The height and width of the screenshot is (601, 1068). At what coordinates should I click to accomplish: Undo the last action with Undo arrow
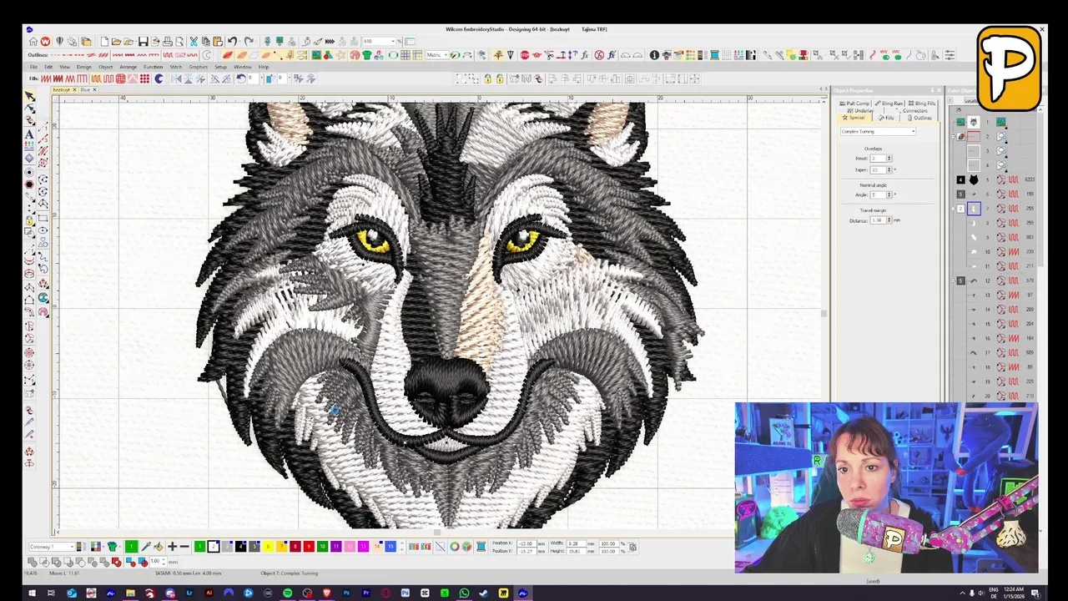(x=232, y=41)
